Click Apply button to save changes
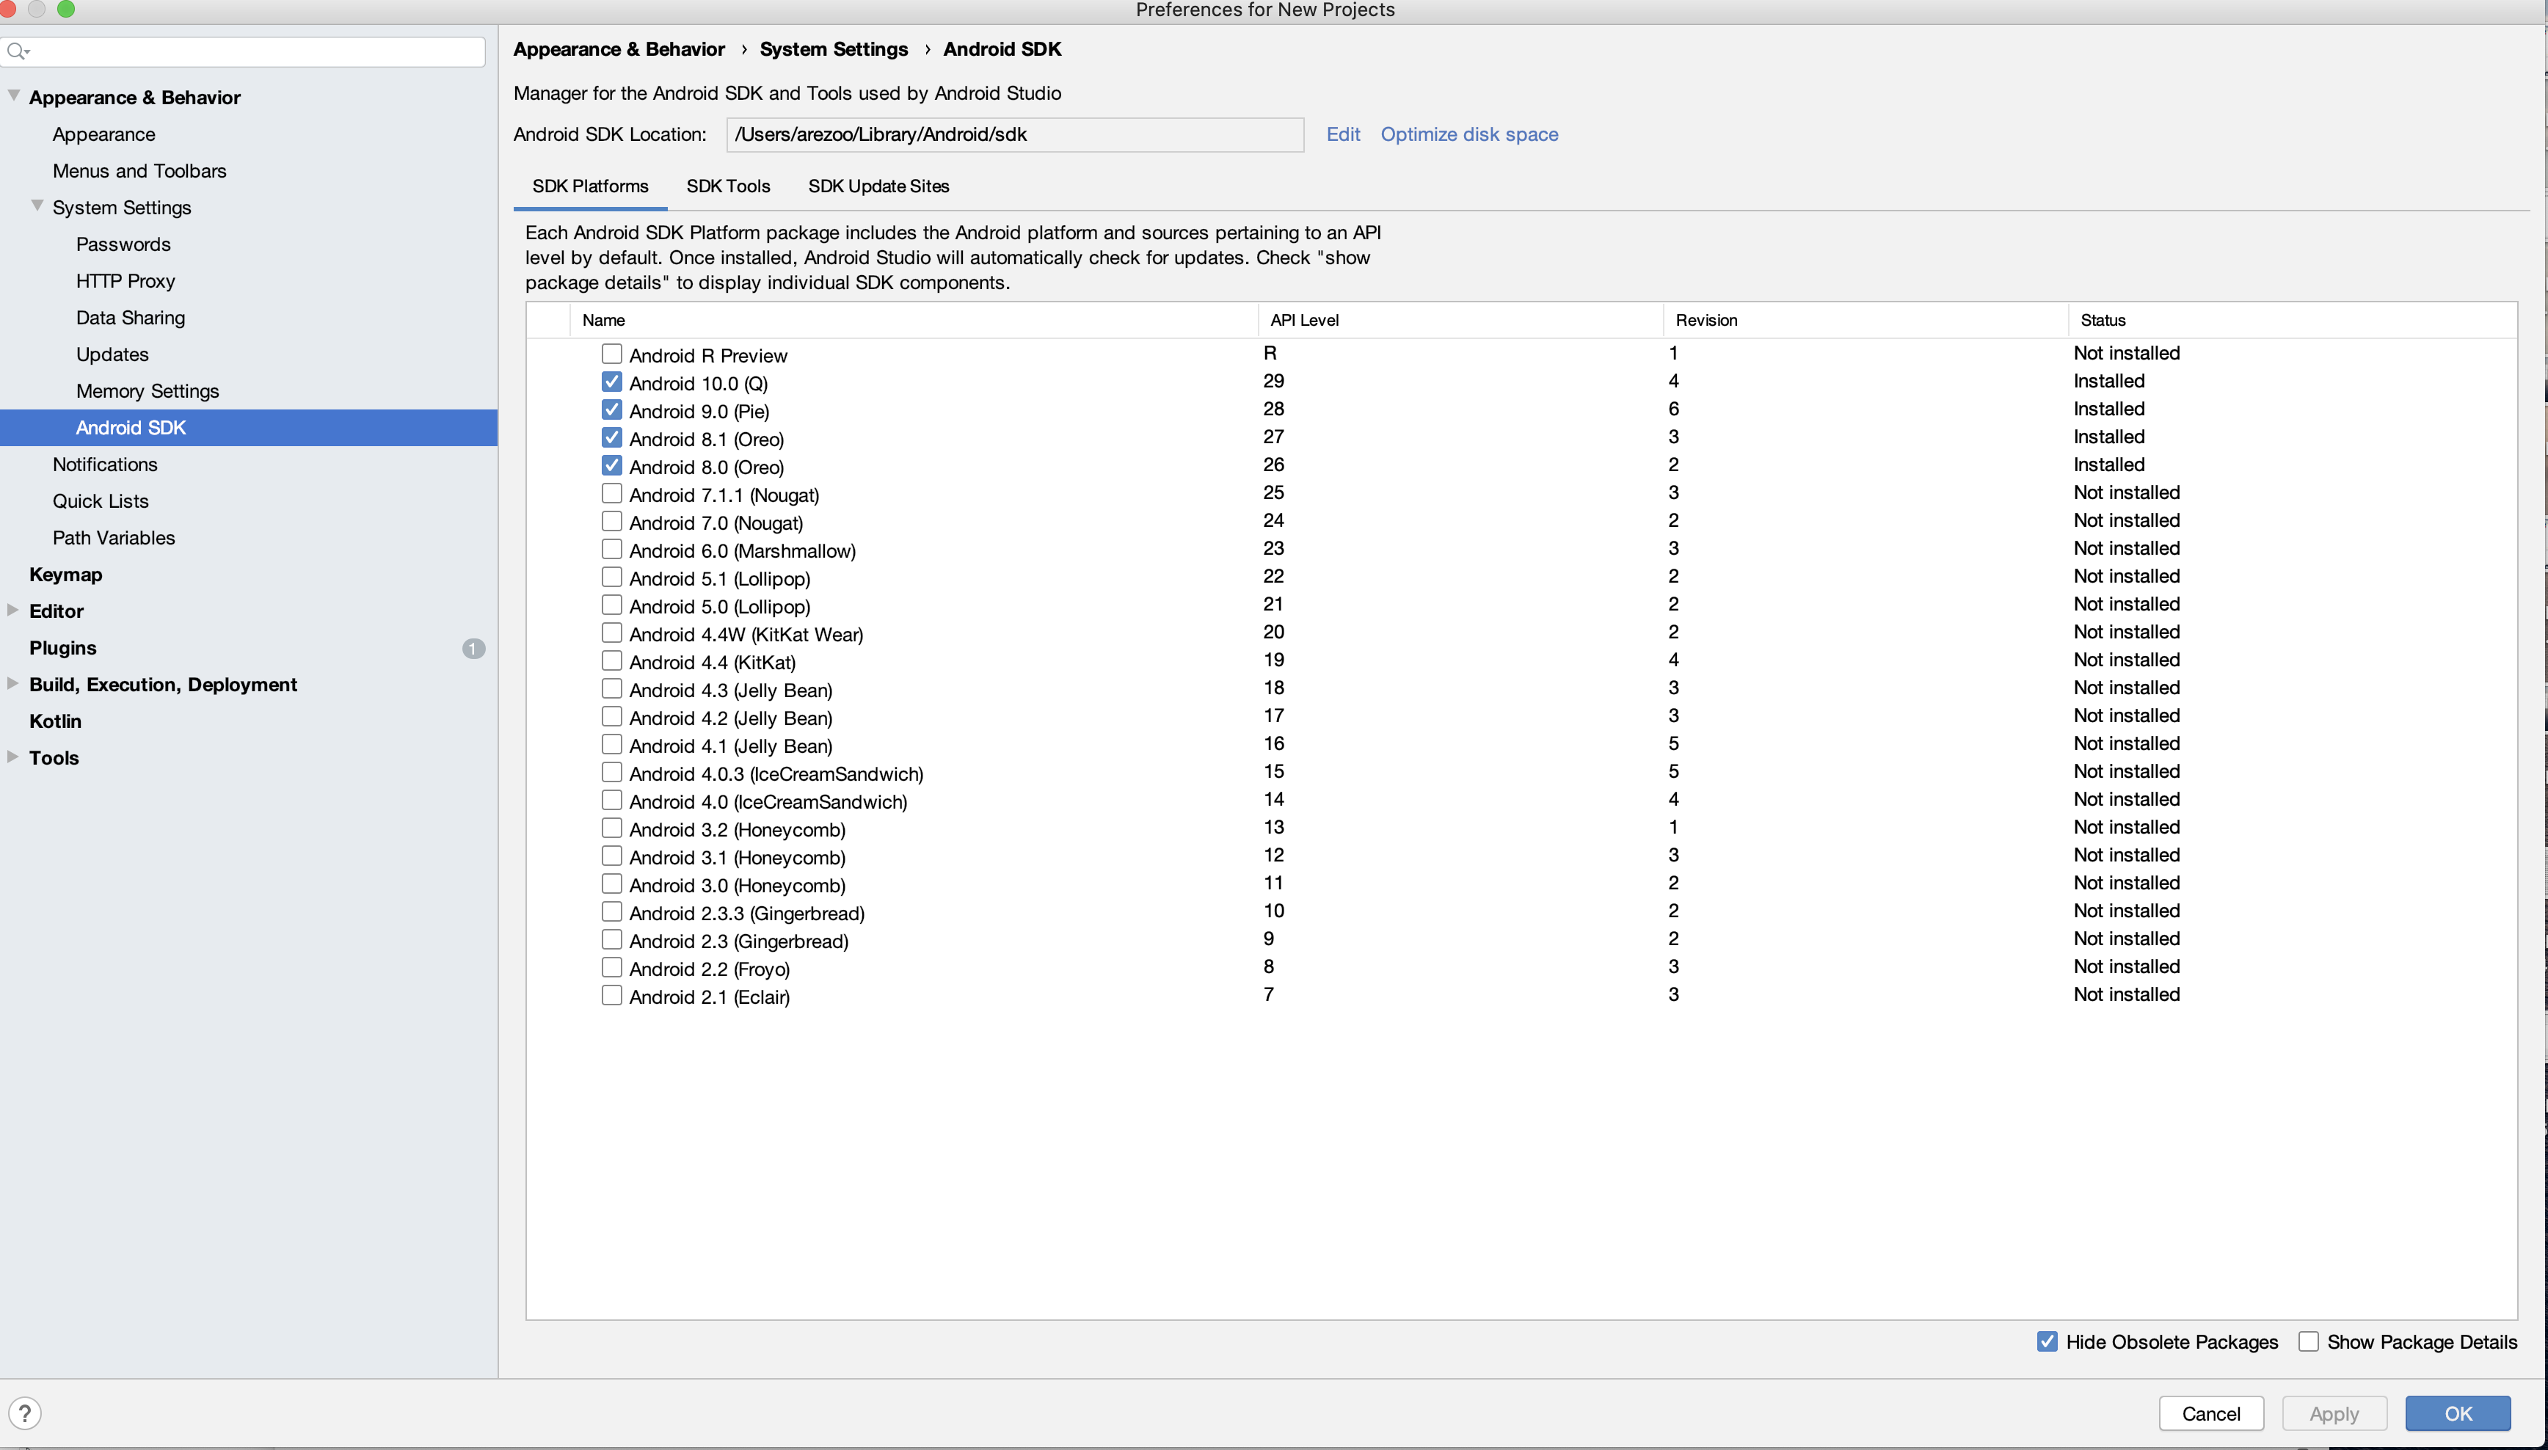 point(2334,1412)
